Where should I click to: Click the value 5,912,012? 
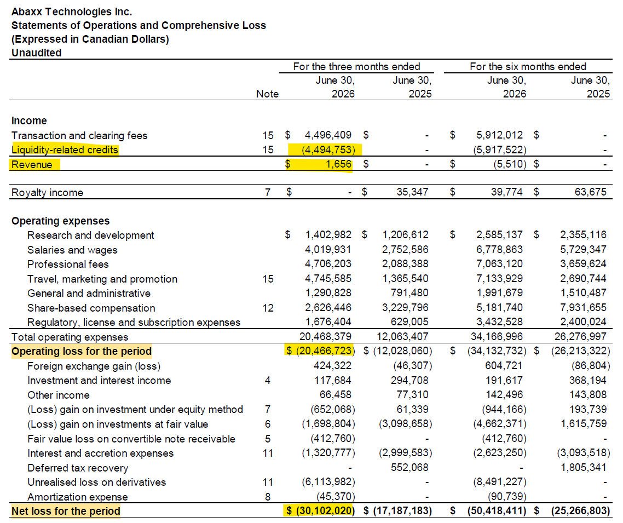[499, 135]
